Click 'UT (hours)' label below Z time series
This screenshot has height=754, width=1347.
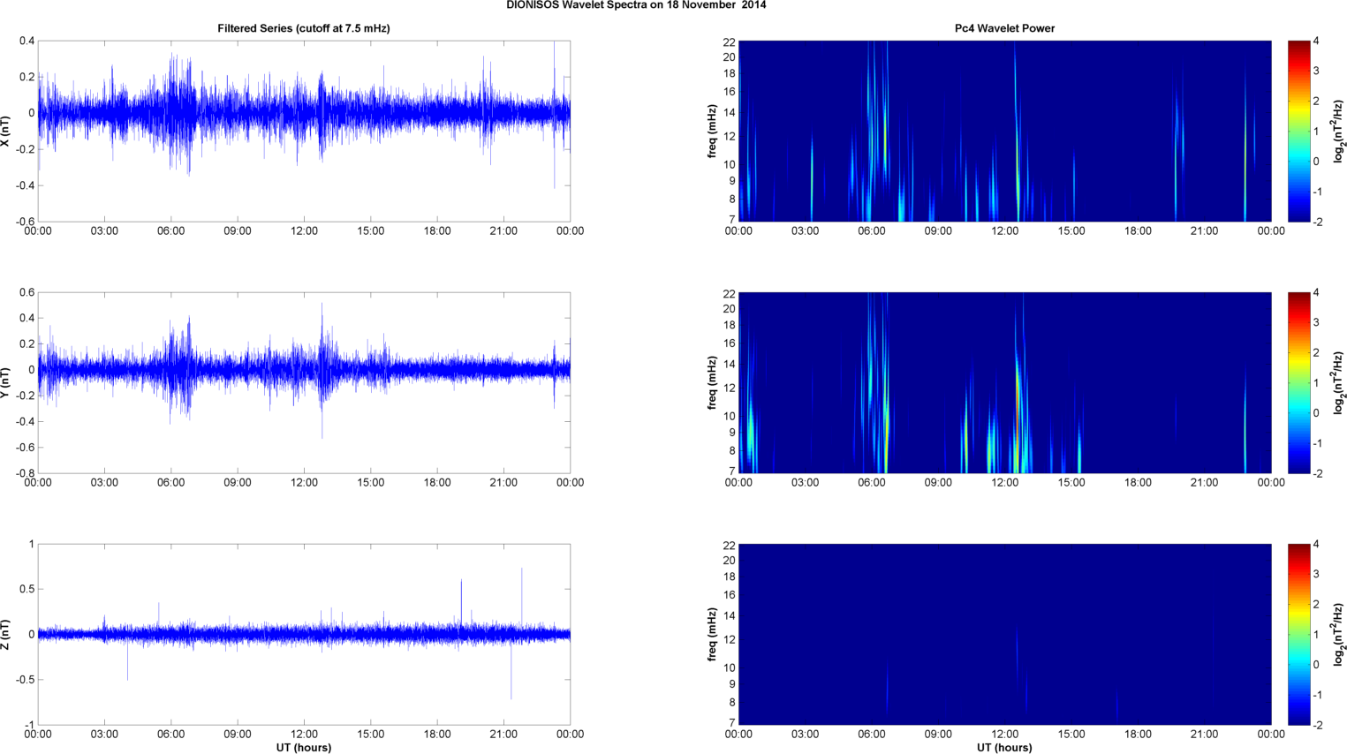[304, 747]
